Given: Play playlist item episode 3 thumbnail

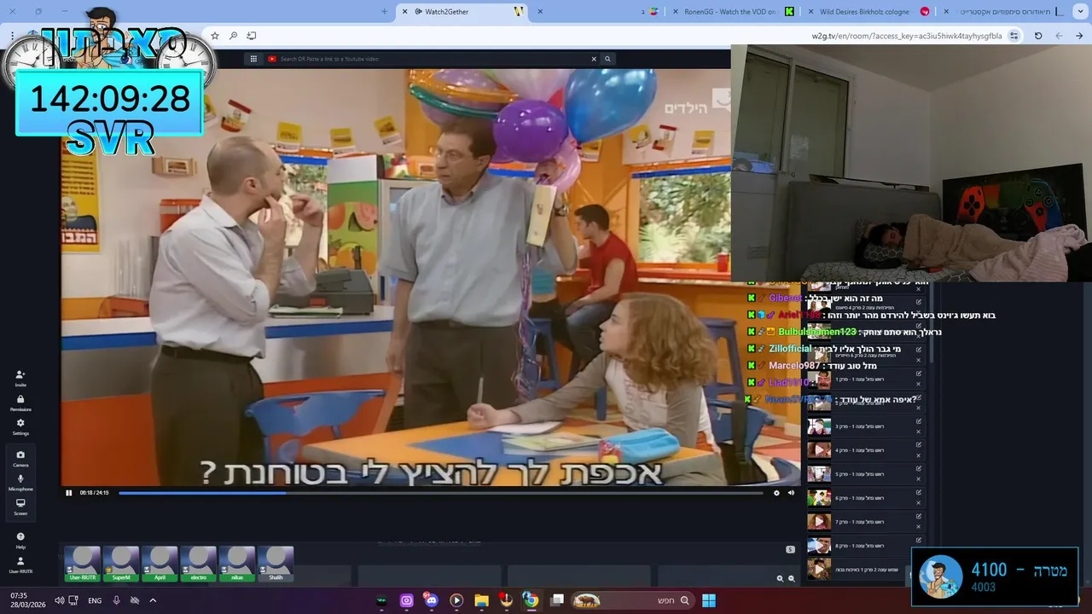Looking at the screenshot, I should pyautogui.click(x=819, y=426).
